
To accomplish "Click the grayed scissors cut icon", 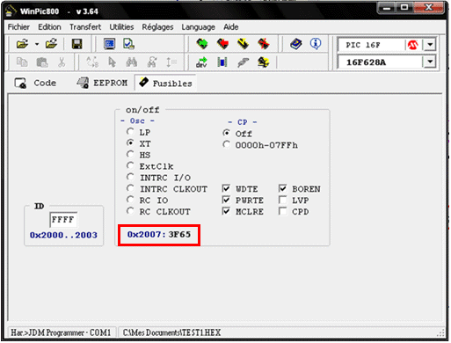I will pyautogui.click(x=62, y=62).
